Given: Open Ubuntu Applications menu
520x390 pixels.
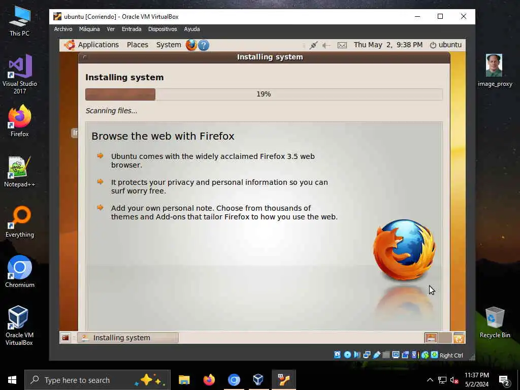Looking at the screenshot, I should point(91,45).
